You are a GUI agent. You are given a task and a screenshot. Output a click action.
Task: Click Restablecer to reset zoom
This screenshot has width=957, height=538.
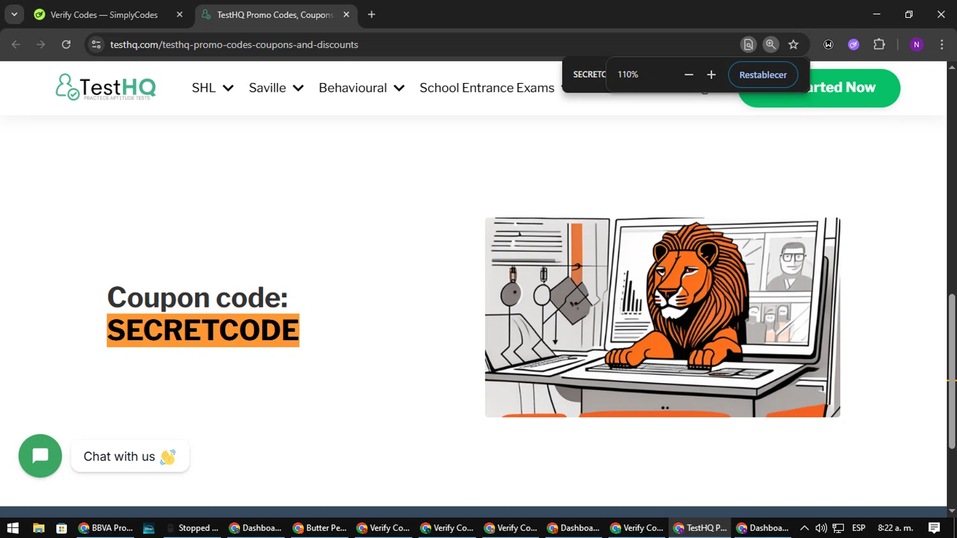coord(763,75)
